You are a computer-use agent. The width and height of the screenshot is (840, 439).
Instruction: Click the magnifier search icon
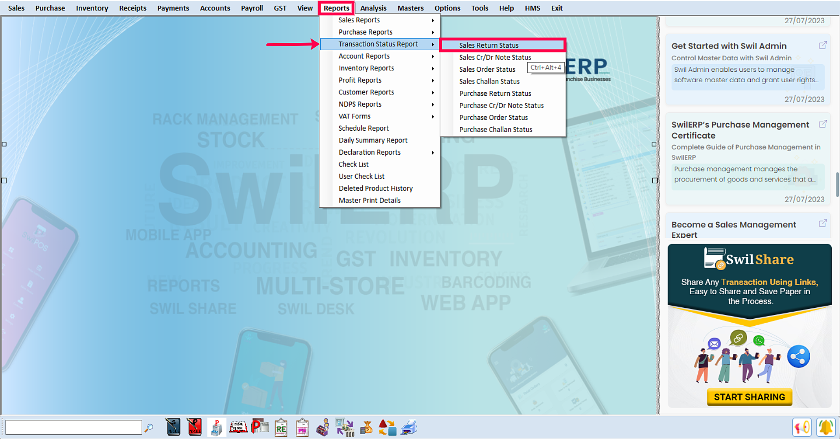pos(149,427)
